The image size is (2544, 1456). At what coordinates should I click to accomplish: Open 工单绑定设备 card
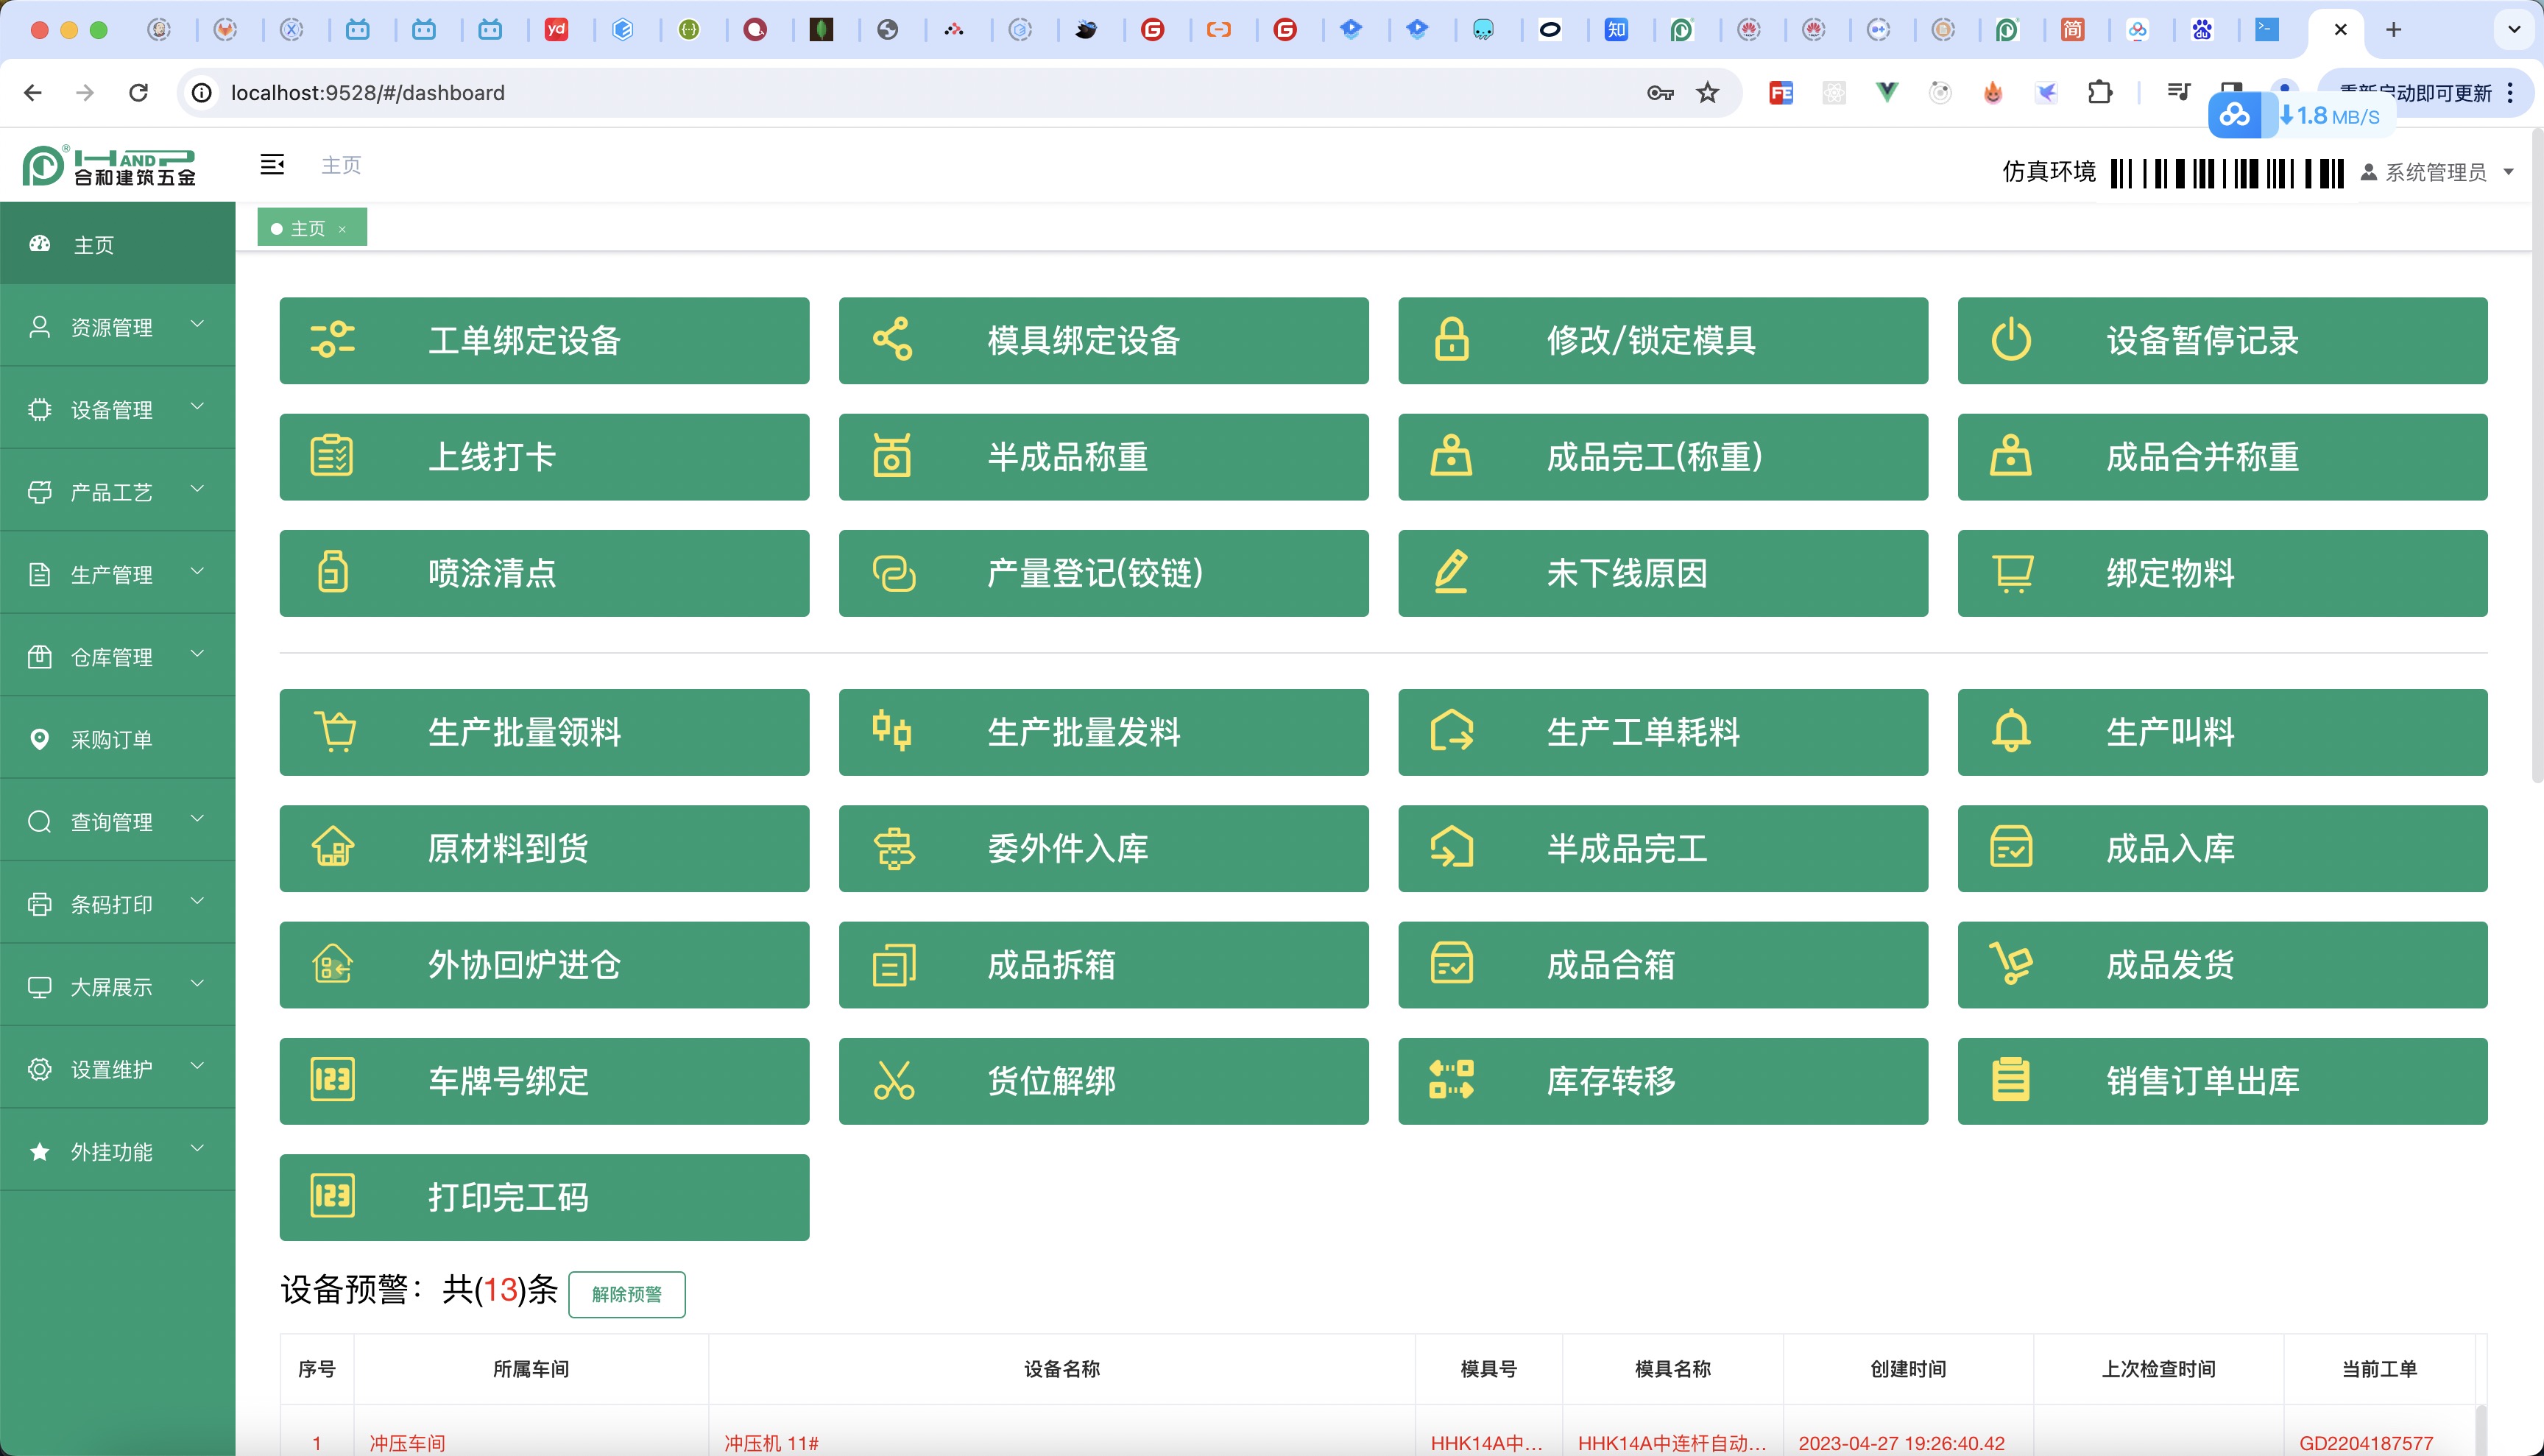[x=544, y=340]
